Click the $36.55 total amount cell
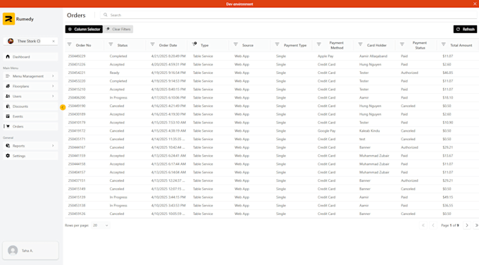Screen dimensions: 479x265 447,205
